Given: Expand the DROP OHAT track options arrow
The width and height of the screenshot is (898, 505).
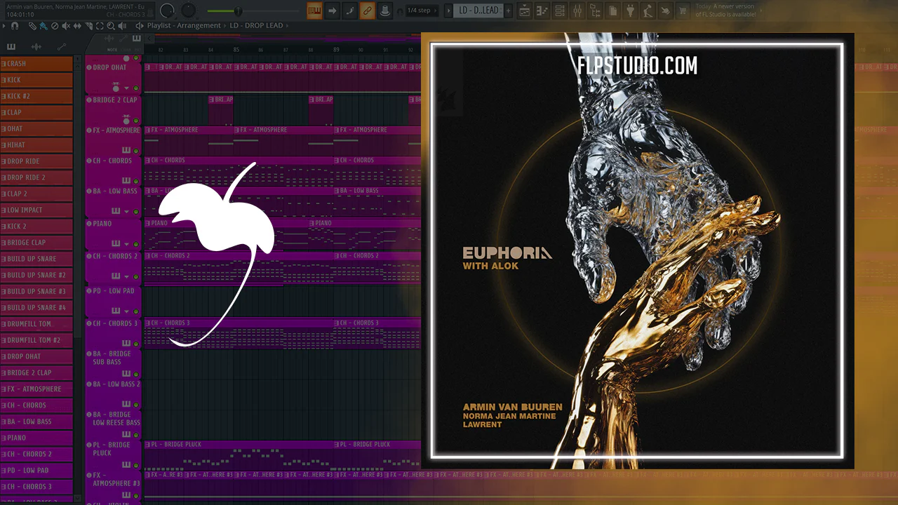Looking at the screenshot, I should [x=127, y=89].
